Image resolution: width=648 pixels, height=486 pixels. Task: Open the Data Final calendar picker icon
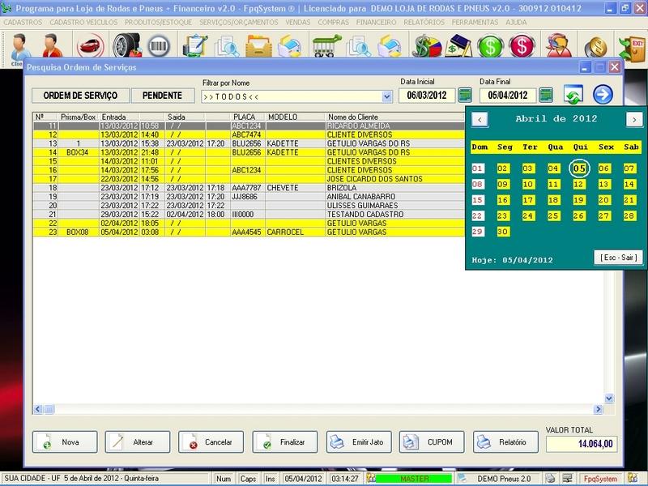click(546, 96)
